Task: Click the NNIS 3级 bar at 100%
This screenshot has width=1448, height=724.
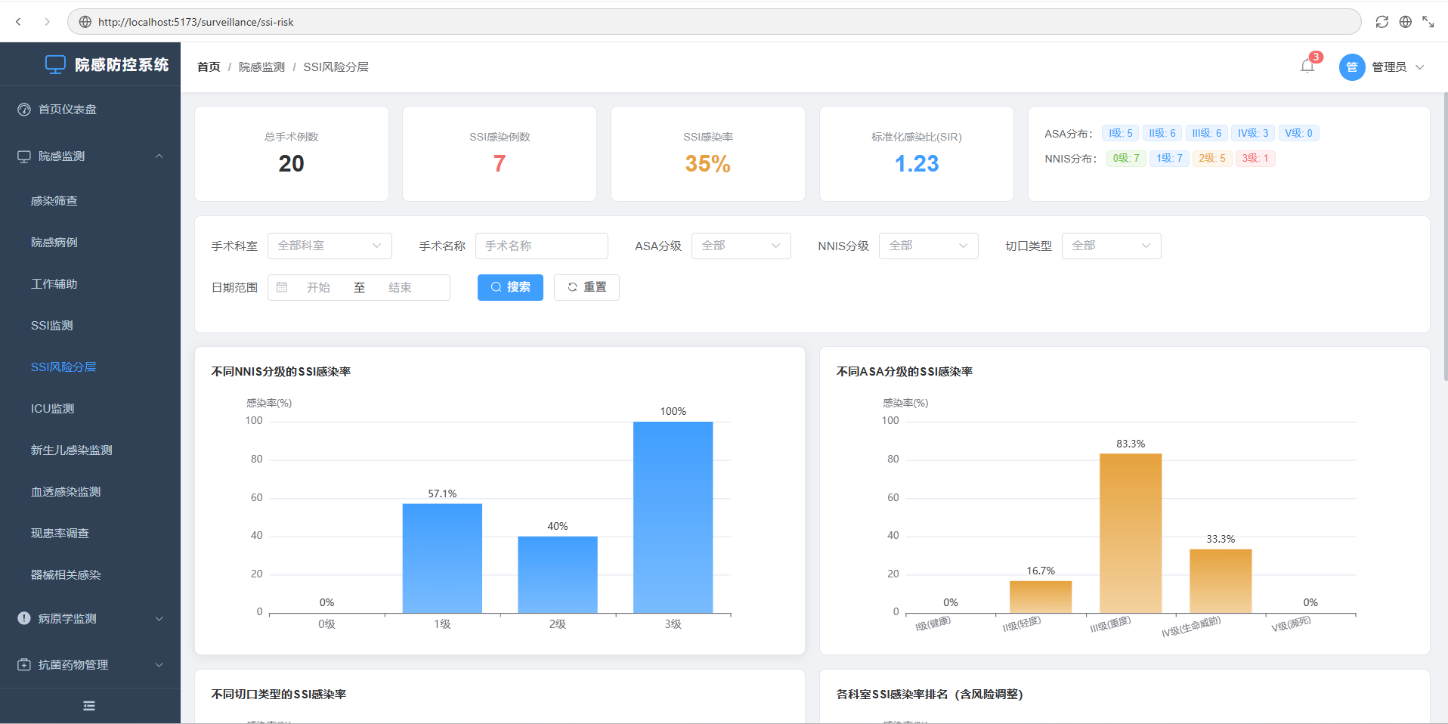Action: coord(673,517)
